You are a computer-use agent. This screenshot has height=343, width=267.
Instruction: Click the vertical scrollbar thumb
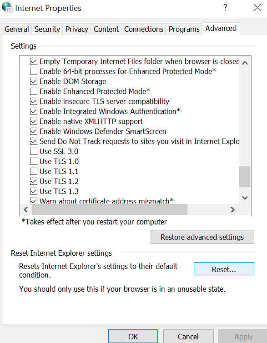point(245,177)
